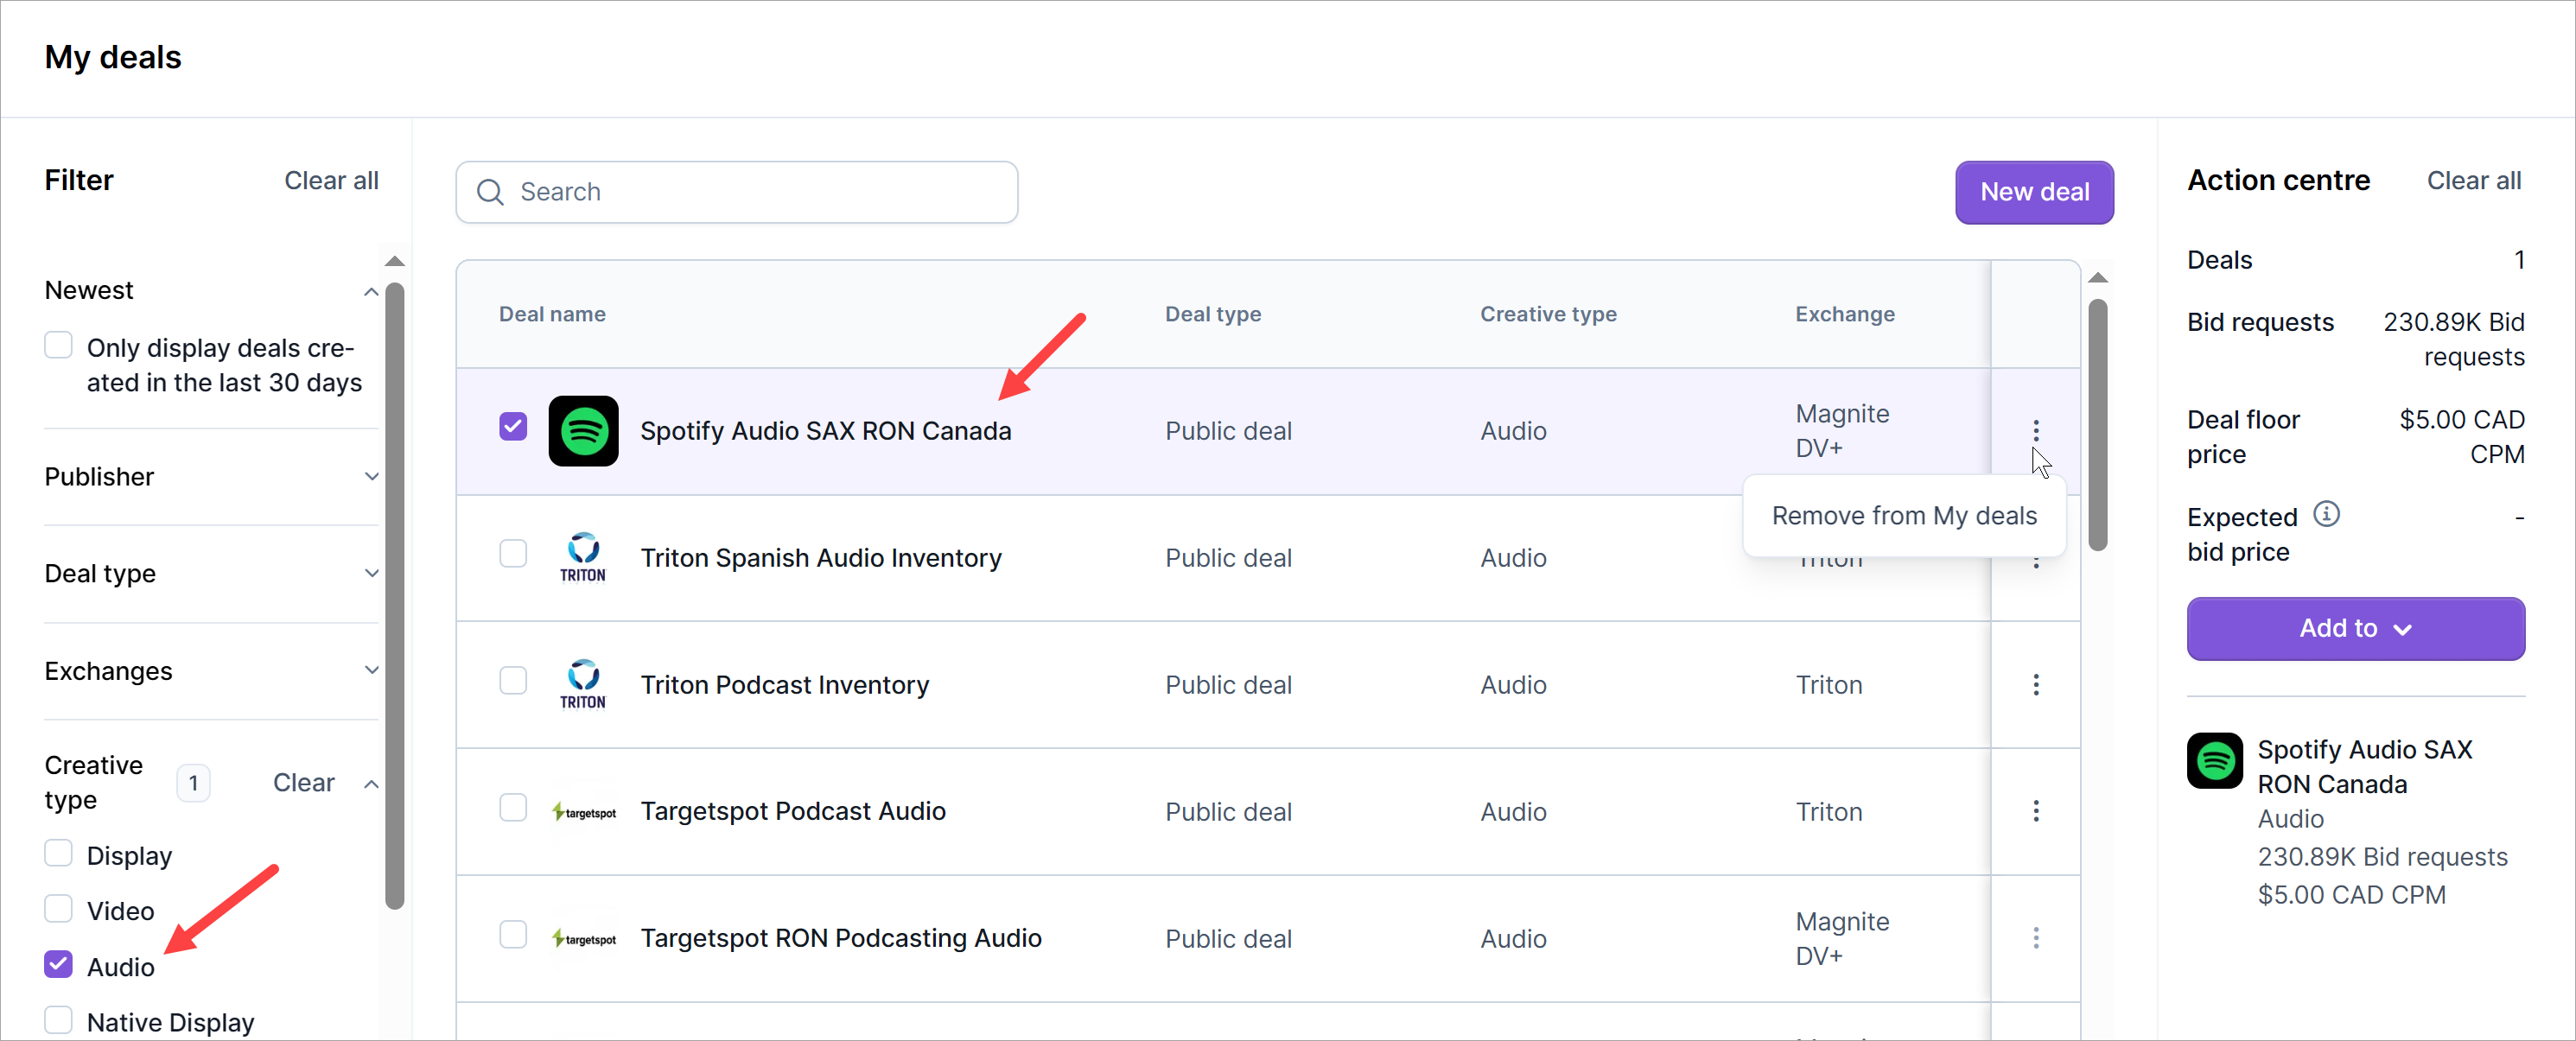Open three-dot menu for Targetspot RON Podcasting Audio
The height and width of the screenshot is (1041, 2576).
(2035, 938)
